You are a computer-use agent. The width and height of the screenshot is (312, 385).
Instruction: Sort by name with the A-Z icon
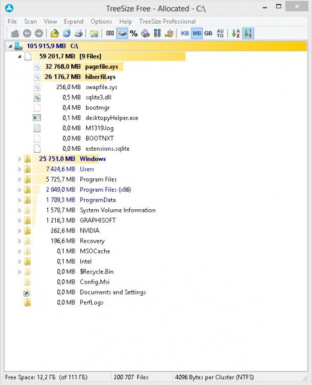[236, 33]
